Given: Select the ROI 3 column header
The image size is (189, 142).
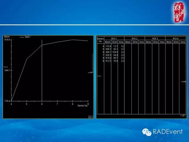Looking at the screenshot, I should 155,39.
